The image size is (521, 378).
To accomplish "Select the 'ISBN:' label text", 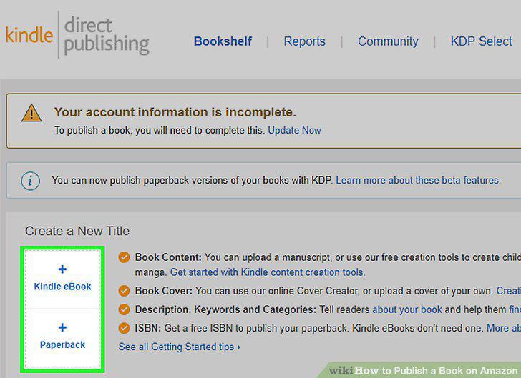I will pos(148,328).
